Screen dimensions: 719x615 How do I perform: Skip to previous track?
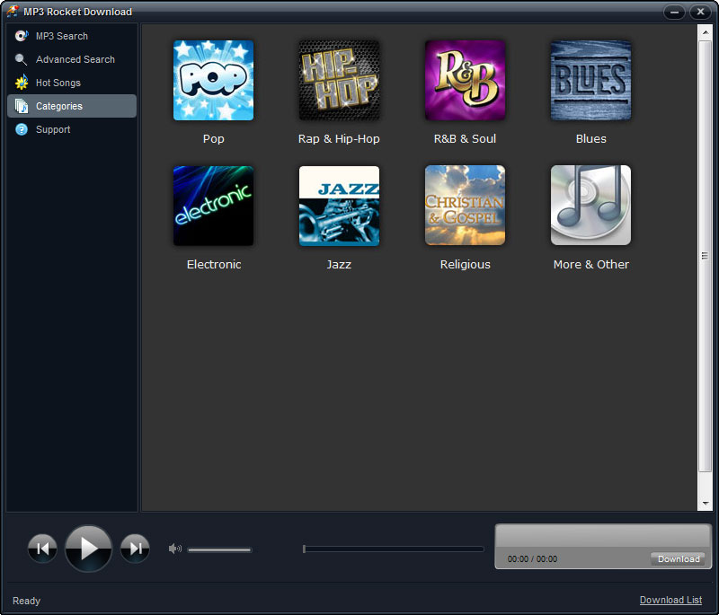[x=42, y=549]
